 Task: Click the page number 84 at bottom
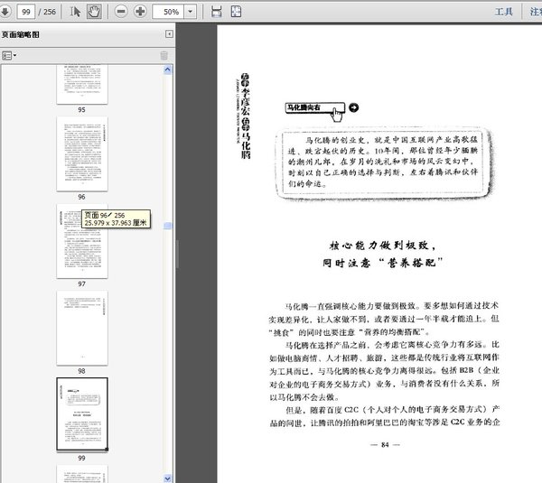pyautogui.click(x=385, y=445)
